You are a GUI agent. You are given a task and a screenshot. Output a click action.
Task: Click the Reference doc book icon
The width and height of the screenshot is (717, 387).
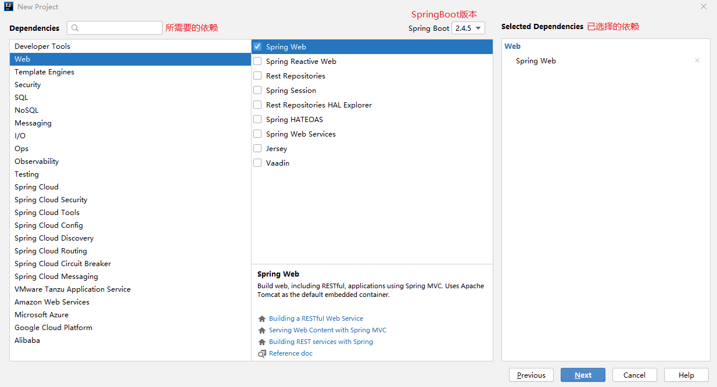(x=262, y=354)
